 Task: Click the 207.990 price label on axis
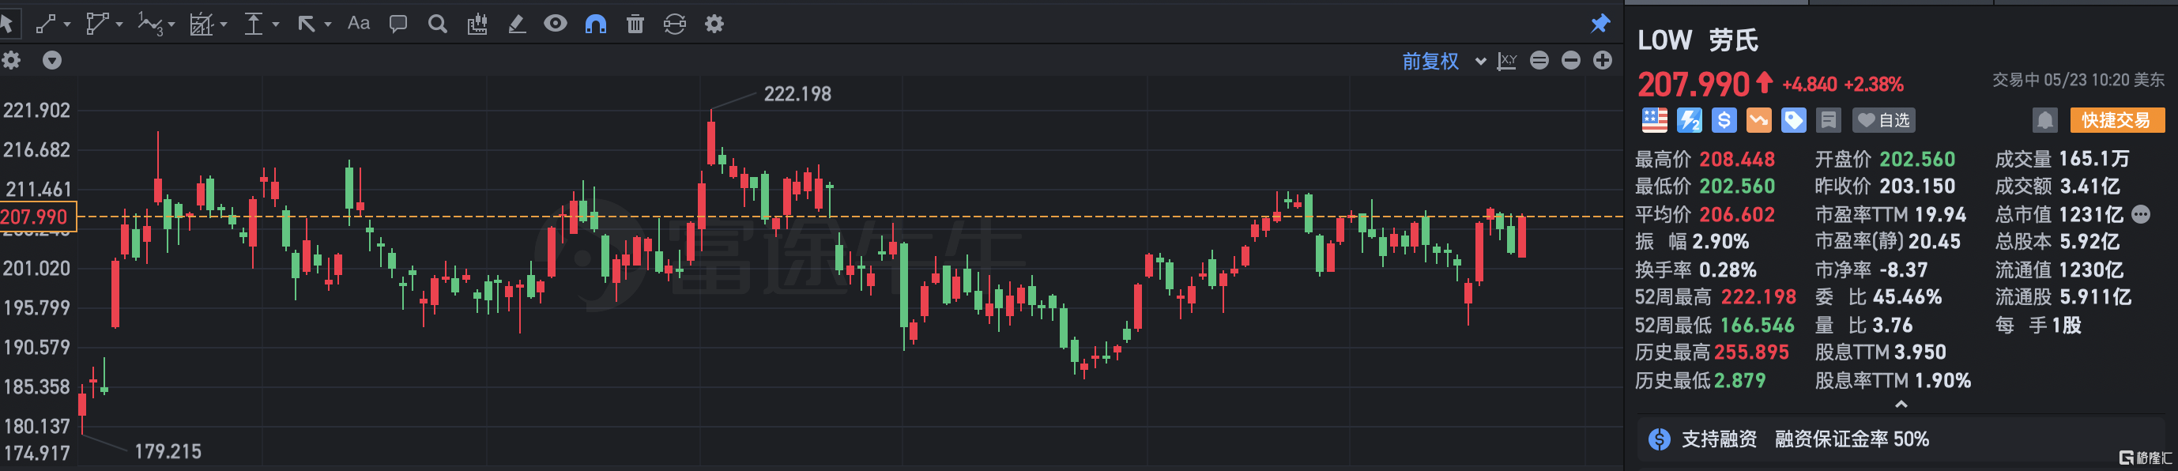tap(38, 217)
